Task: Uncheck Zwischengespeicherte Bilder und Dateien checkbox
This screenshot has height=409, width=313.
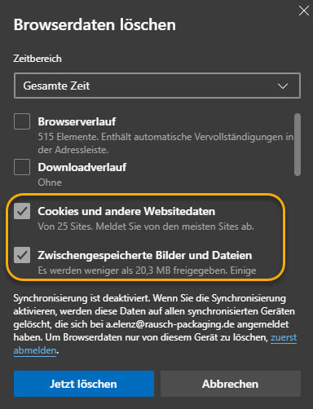Action: click(x=22, y=255)
